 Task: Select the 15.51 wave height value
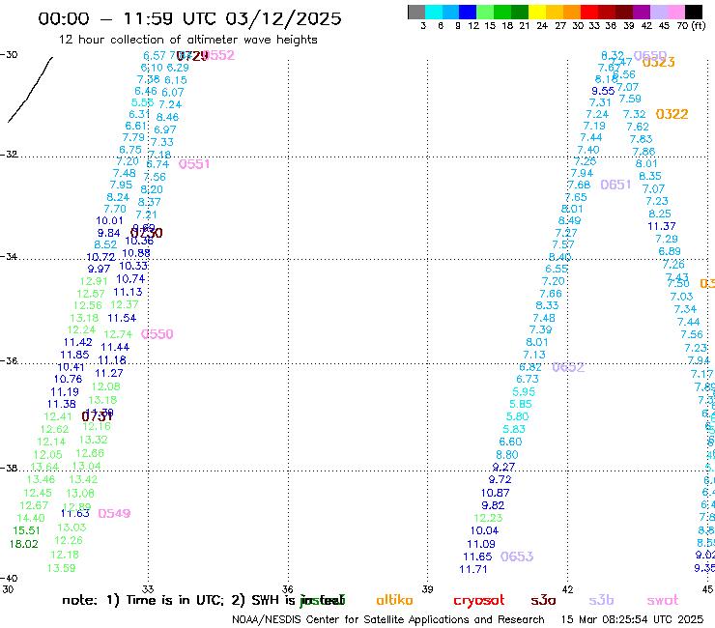26,530
